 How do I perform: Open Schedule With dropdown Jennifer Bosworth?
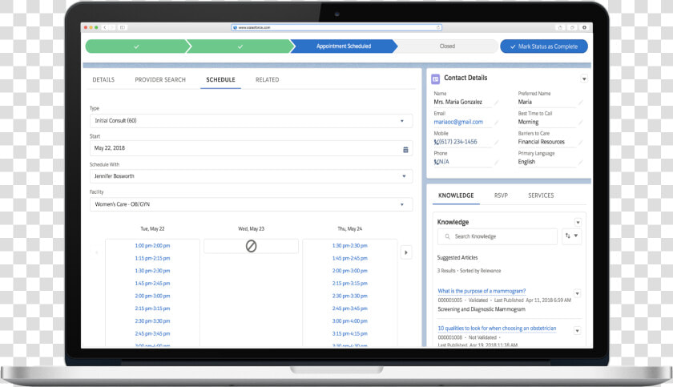[x=251, y=176]
